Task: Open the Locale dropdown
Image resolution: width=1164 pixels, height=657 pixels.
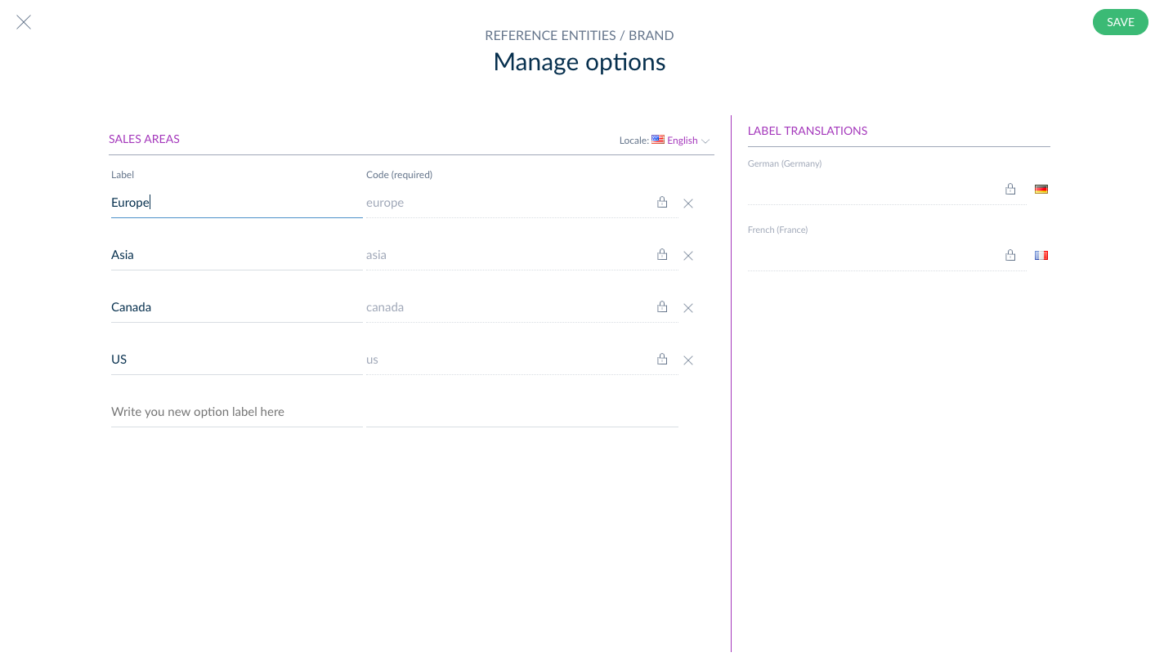Action: coord(680,140)
